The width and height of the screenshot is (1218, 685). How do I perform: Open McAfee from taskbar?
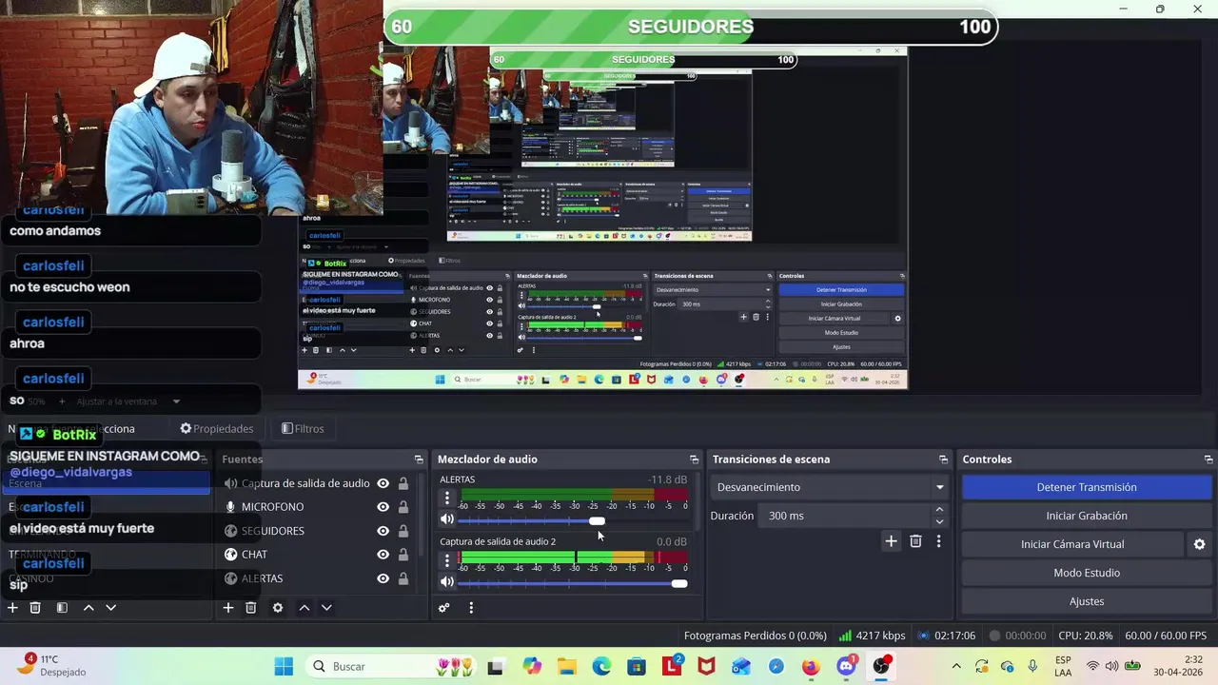click(705, 666)
